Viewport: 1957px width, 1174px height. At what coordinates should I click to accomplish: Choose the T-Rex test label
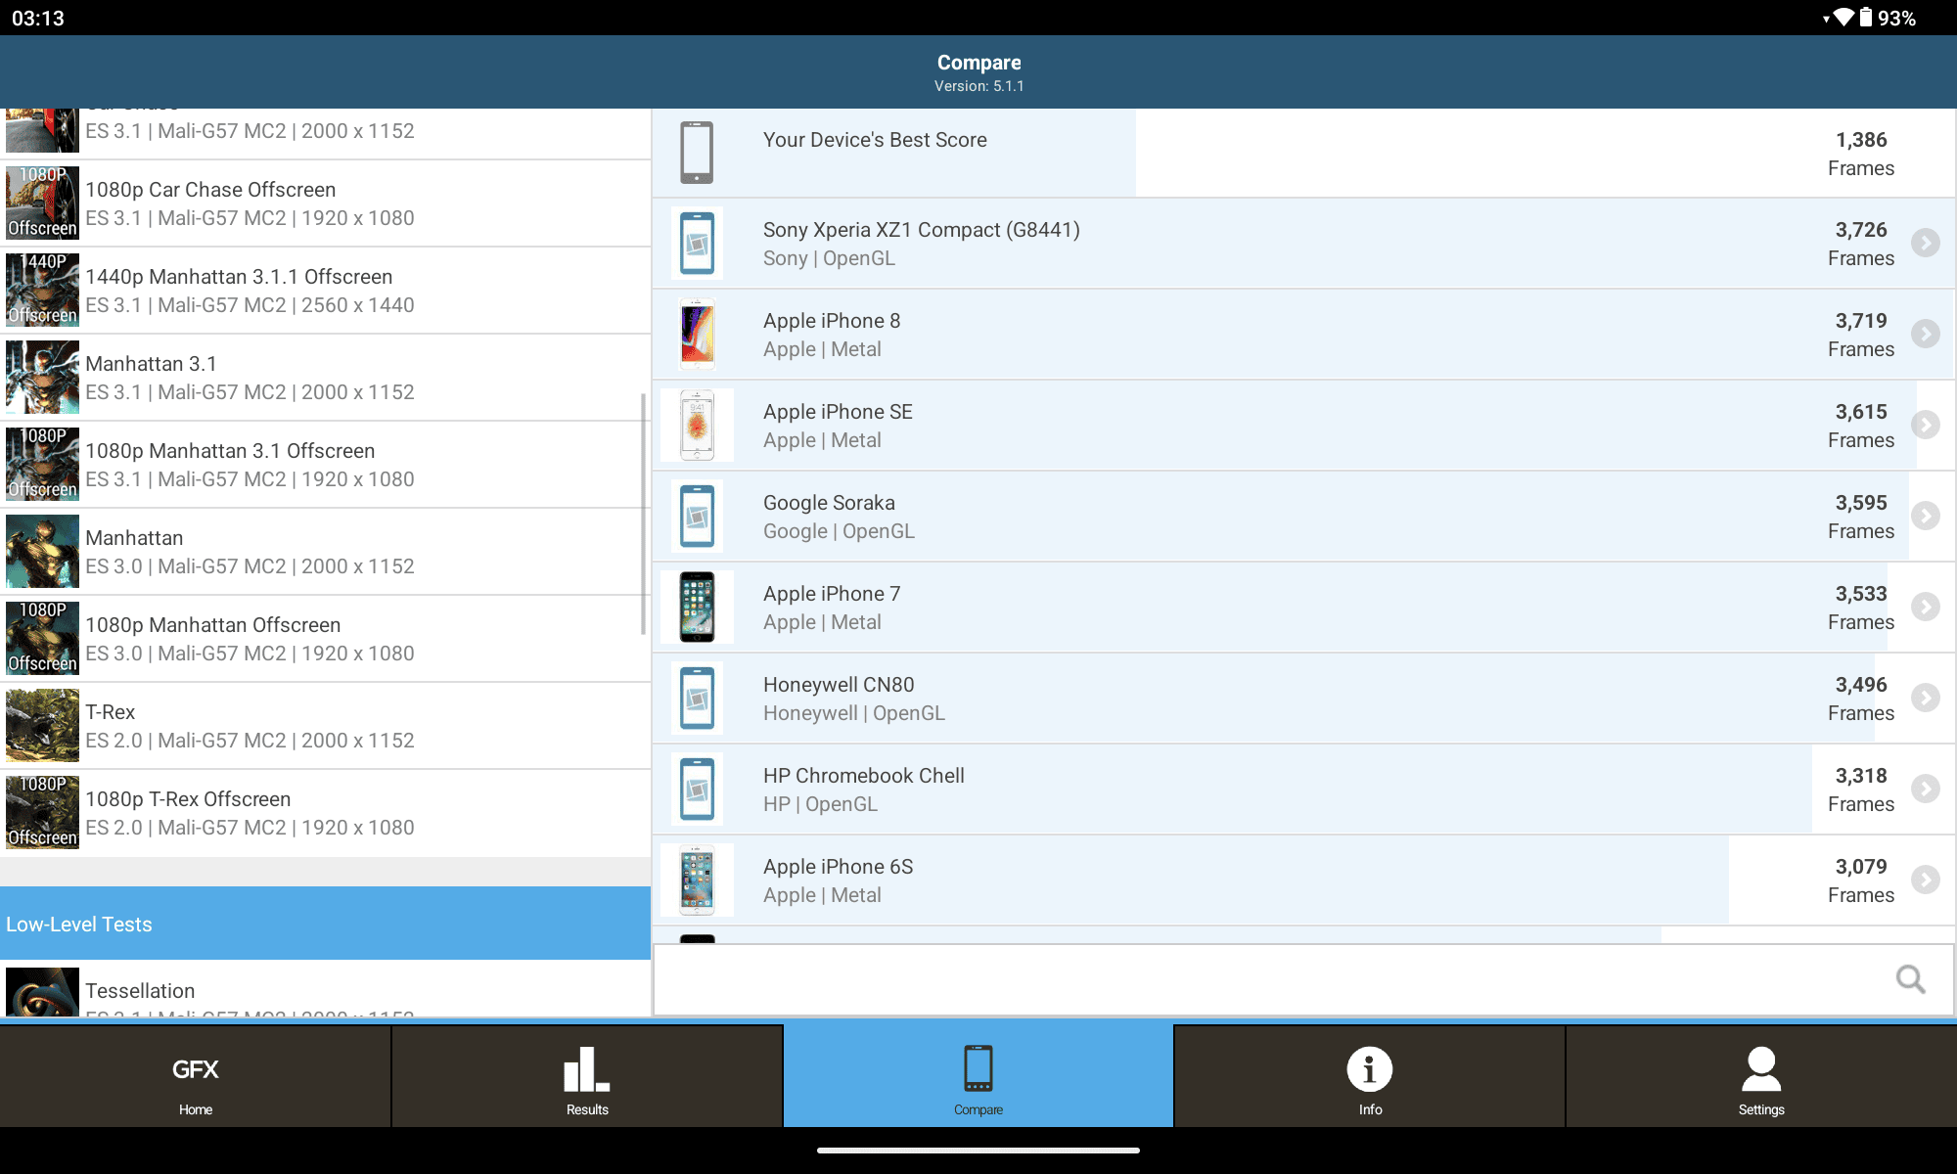coord(110,712)
